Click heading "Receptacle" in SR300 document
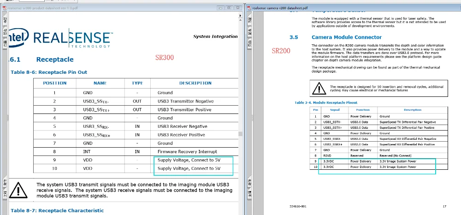Screen dimensions: 461x215 pos(55,60)
